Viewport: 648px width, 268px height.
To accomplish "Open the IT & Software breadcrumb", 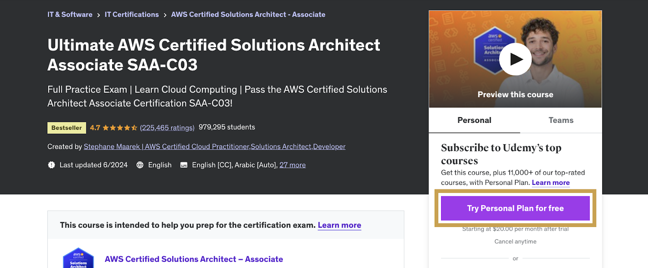I will point(70,15).
